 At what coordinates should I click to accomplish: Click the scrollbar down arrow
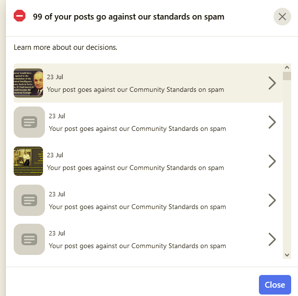click(x=287, y=254)
